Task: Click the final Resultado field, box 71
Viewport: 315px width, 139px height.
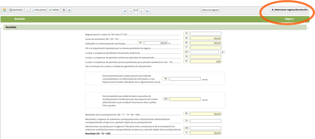Action: 205,133
